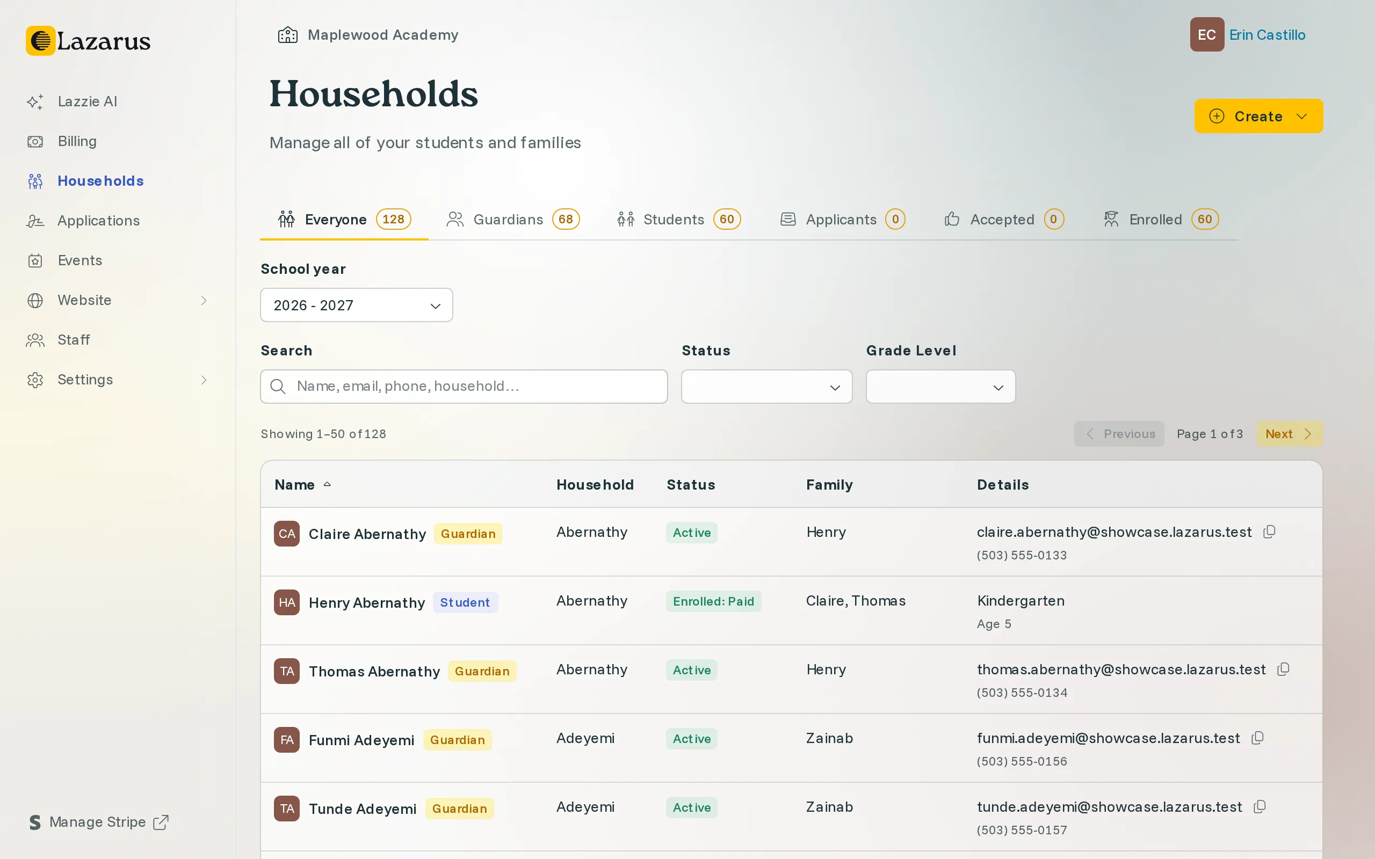The image size is (1375, 859).
Task: Copy thomas.abernathy email address icon
Action: 1283,669
